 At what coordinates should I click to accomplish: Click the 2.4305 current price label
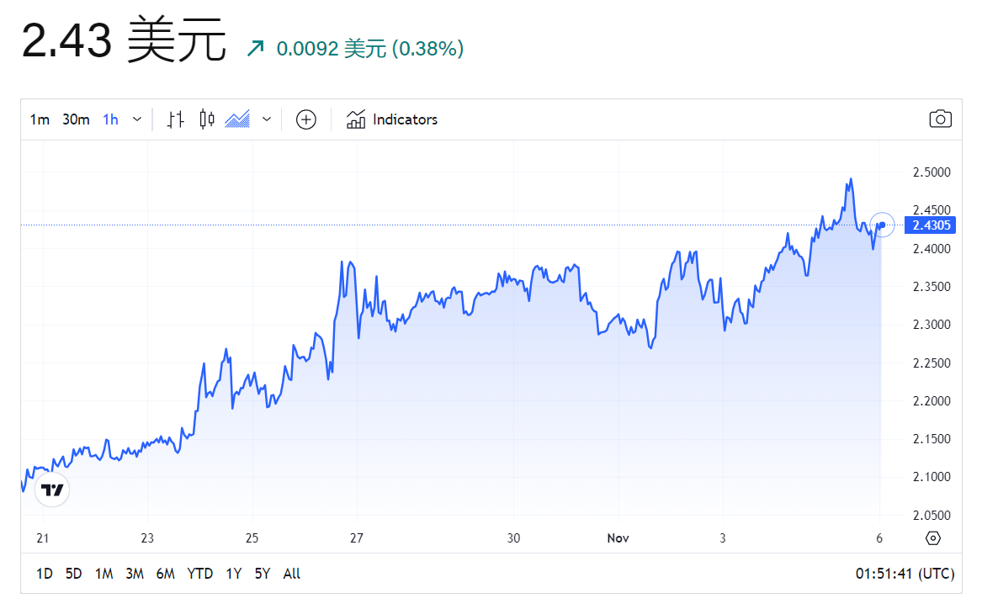(x=930, y=225)
